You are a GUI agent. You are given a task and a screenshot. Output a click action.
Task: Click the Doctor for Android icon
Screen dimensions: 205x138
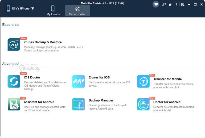[x=143, y=104]
